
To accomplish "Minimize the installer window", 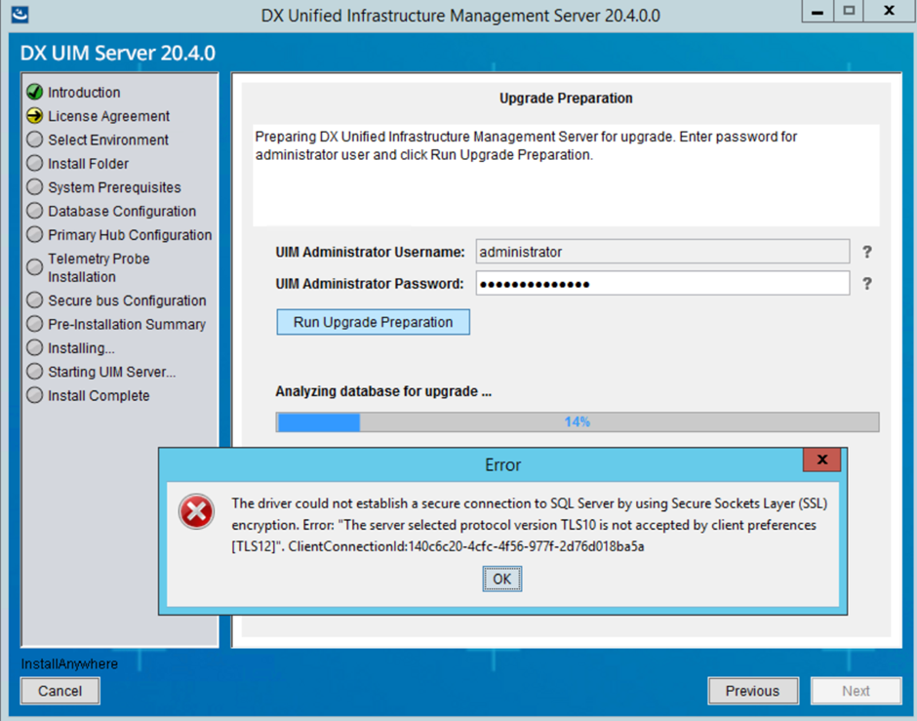I will (817, 11).
